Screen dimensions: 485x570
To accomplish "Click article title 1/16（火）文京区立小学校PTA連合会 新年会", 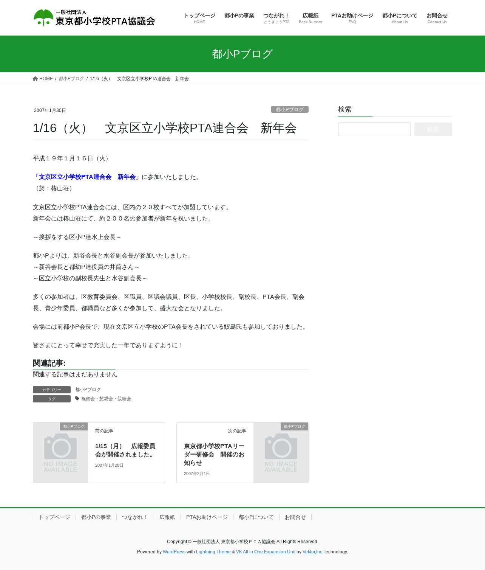I will click(x=165, y=128).
